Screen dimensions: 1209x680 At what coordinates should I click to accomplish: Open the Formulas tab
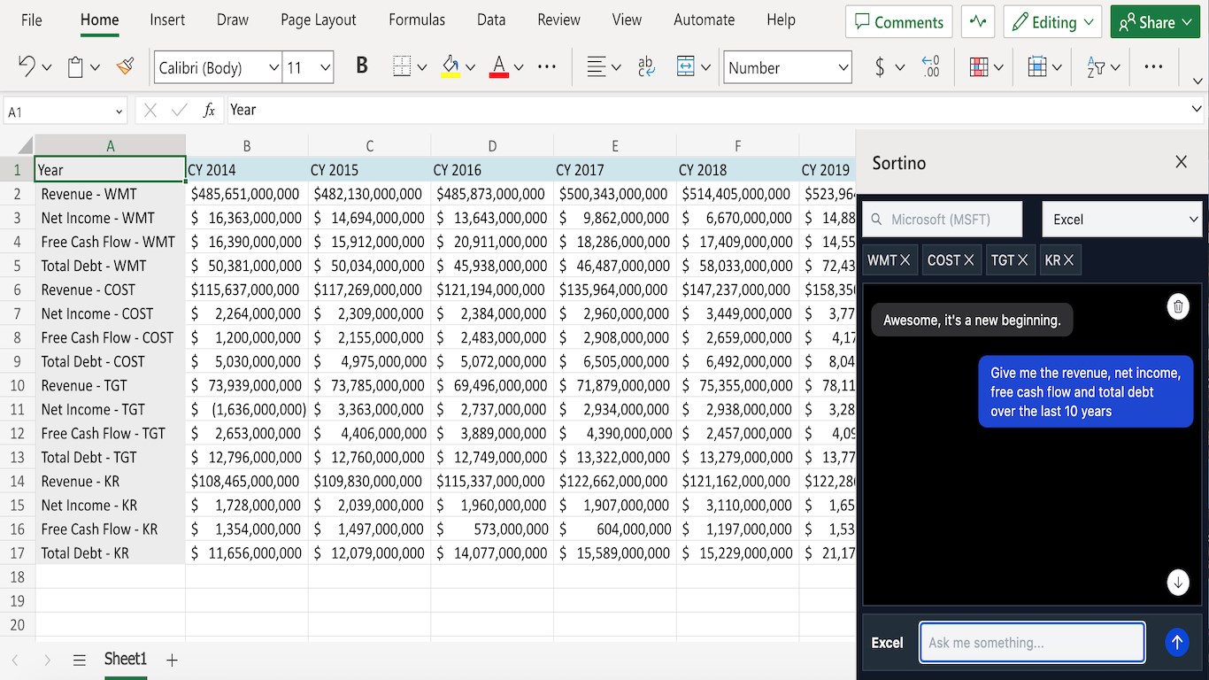click(417, 19)
